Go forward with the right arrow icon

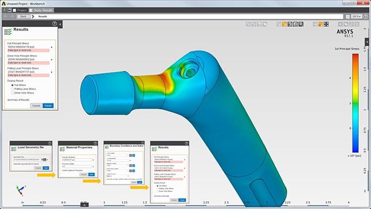click(x=11, y=16)
